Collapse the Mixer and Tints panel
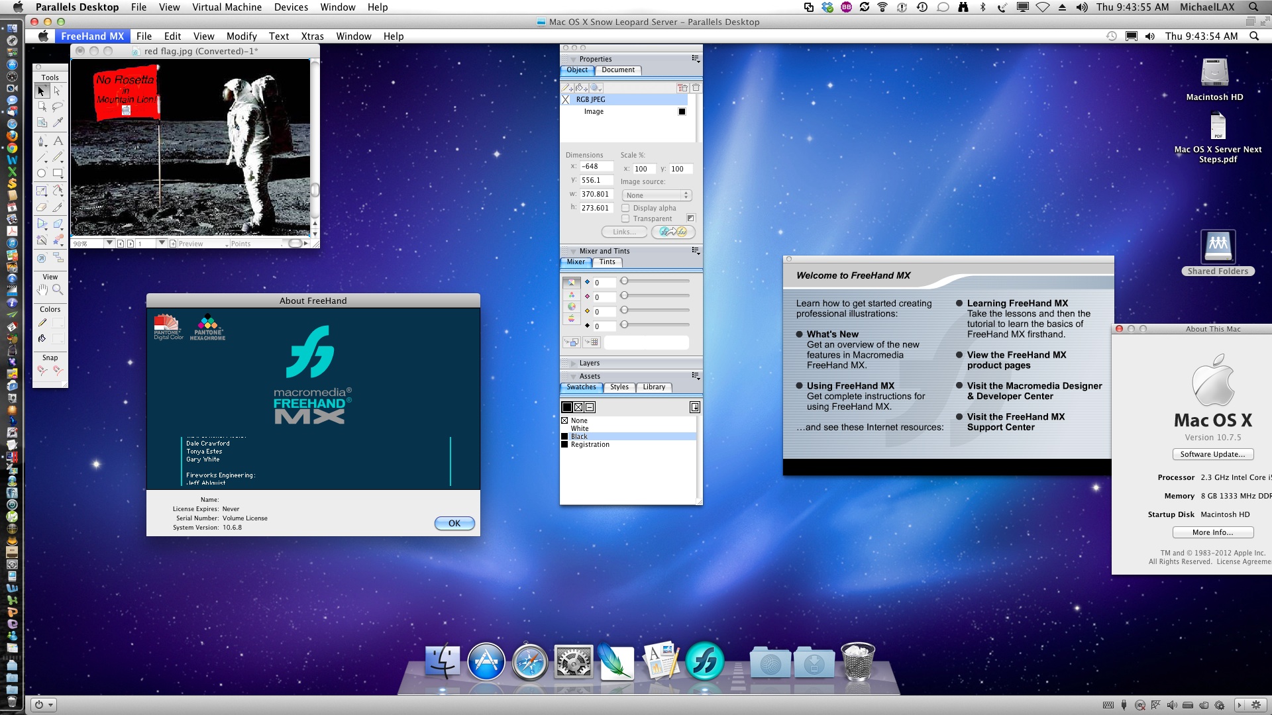This screenshot has height=715, width=1272. coord(573,251)
